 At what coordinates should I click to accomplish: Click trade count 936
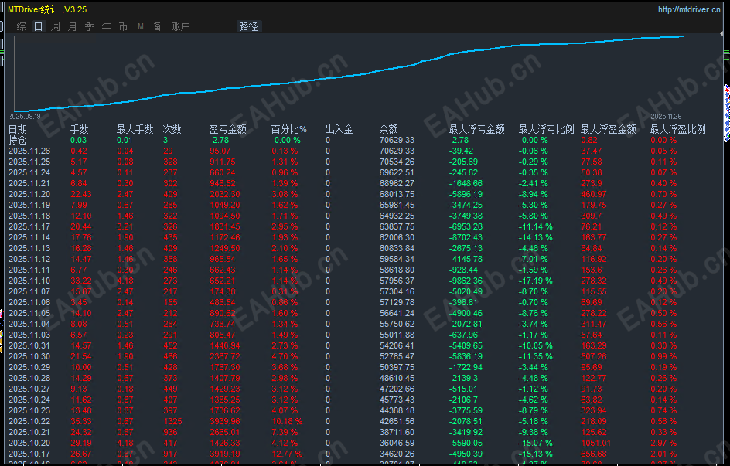click(170, 433)
